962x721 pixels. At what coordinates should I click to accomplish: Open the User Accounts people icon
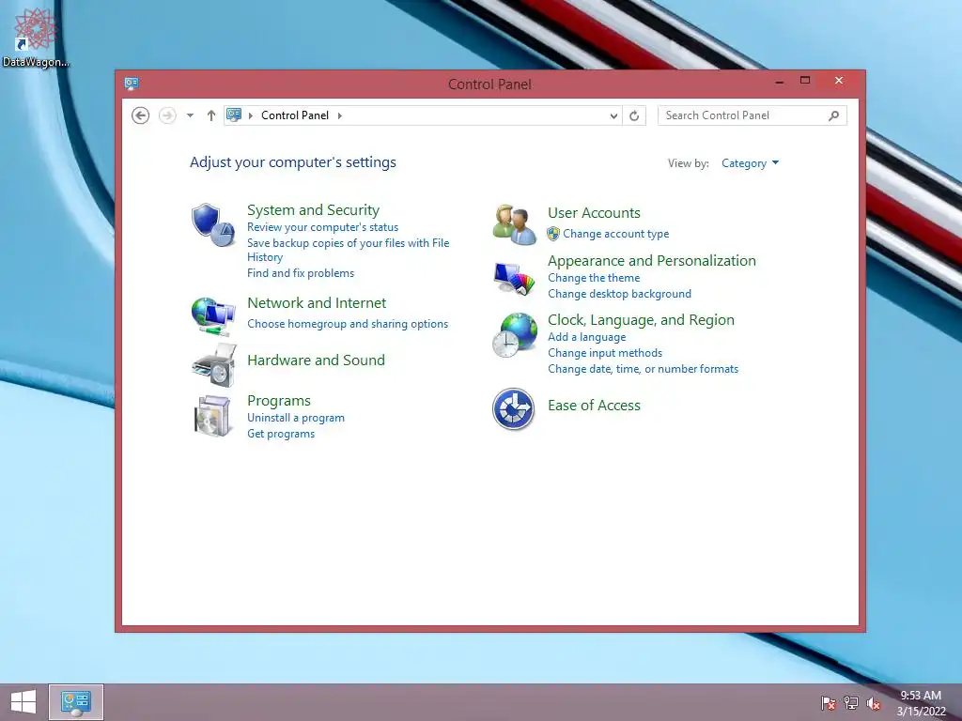(514, 225)
